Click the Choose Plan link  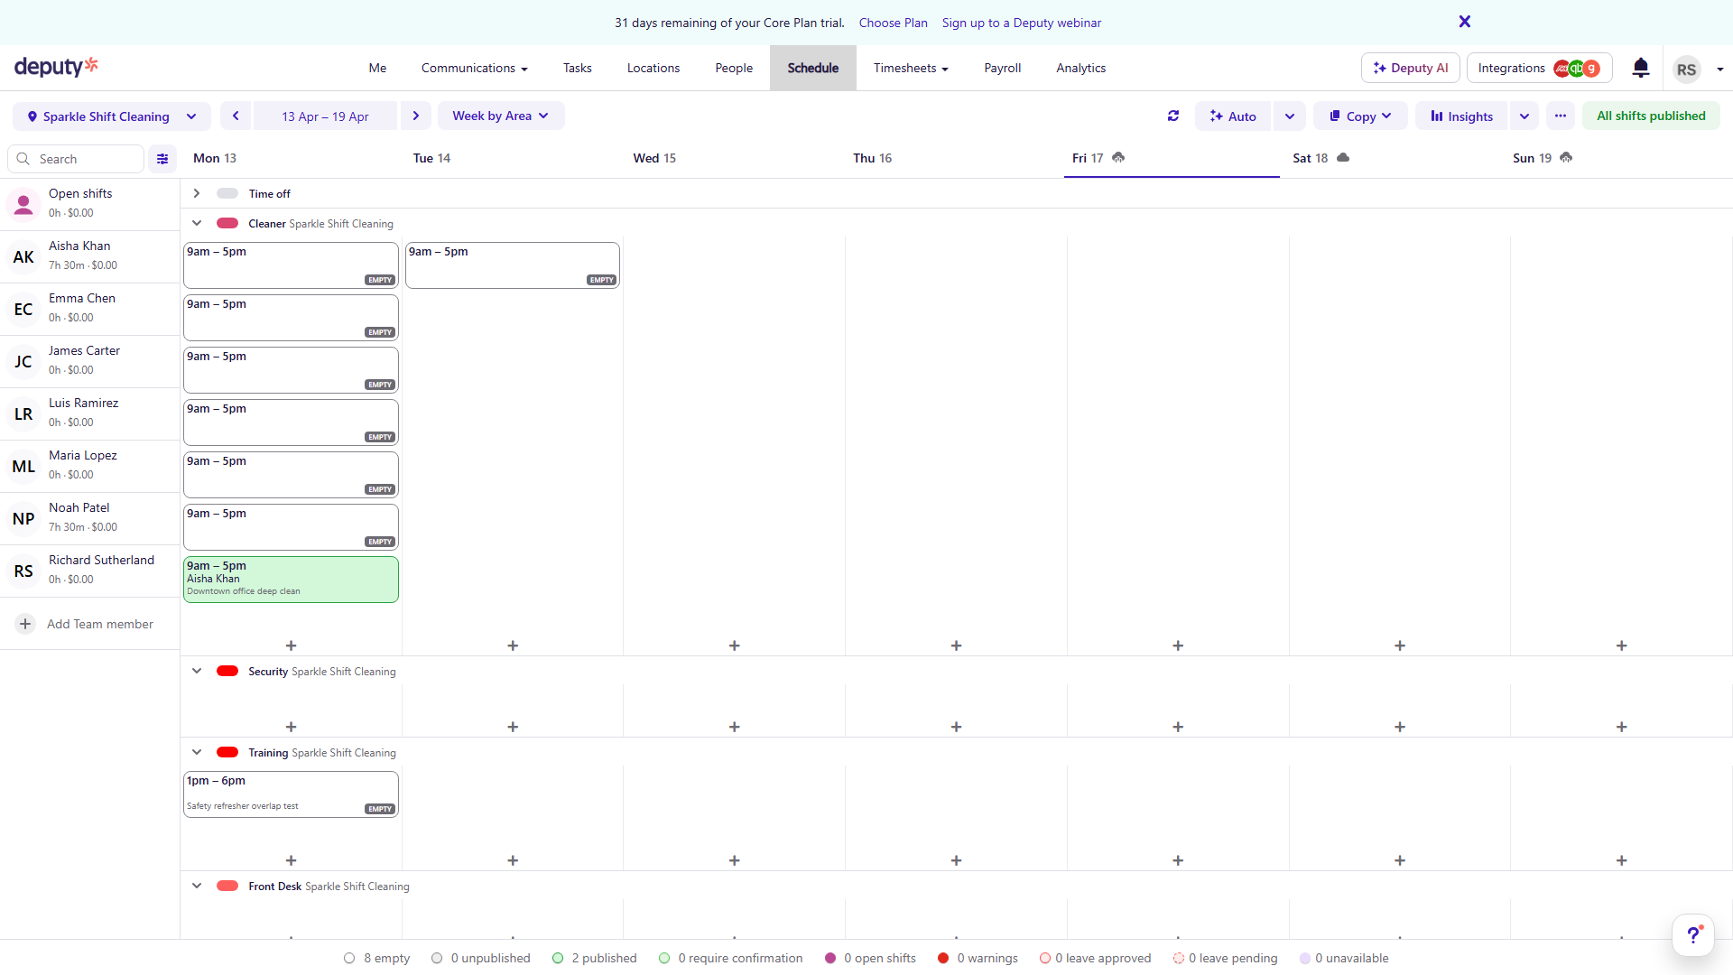tap(893, 23)
